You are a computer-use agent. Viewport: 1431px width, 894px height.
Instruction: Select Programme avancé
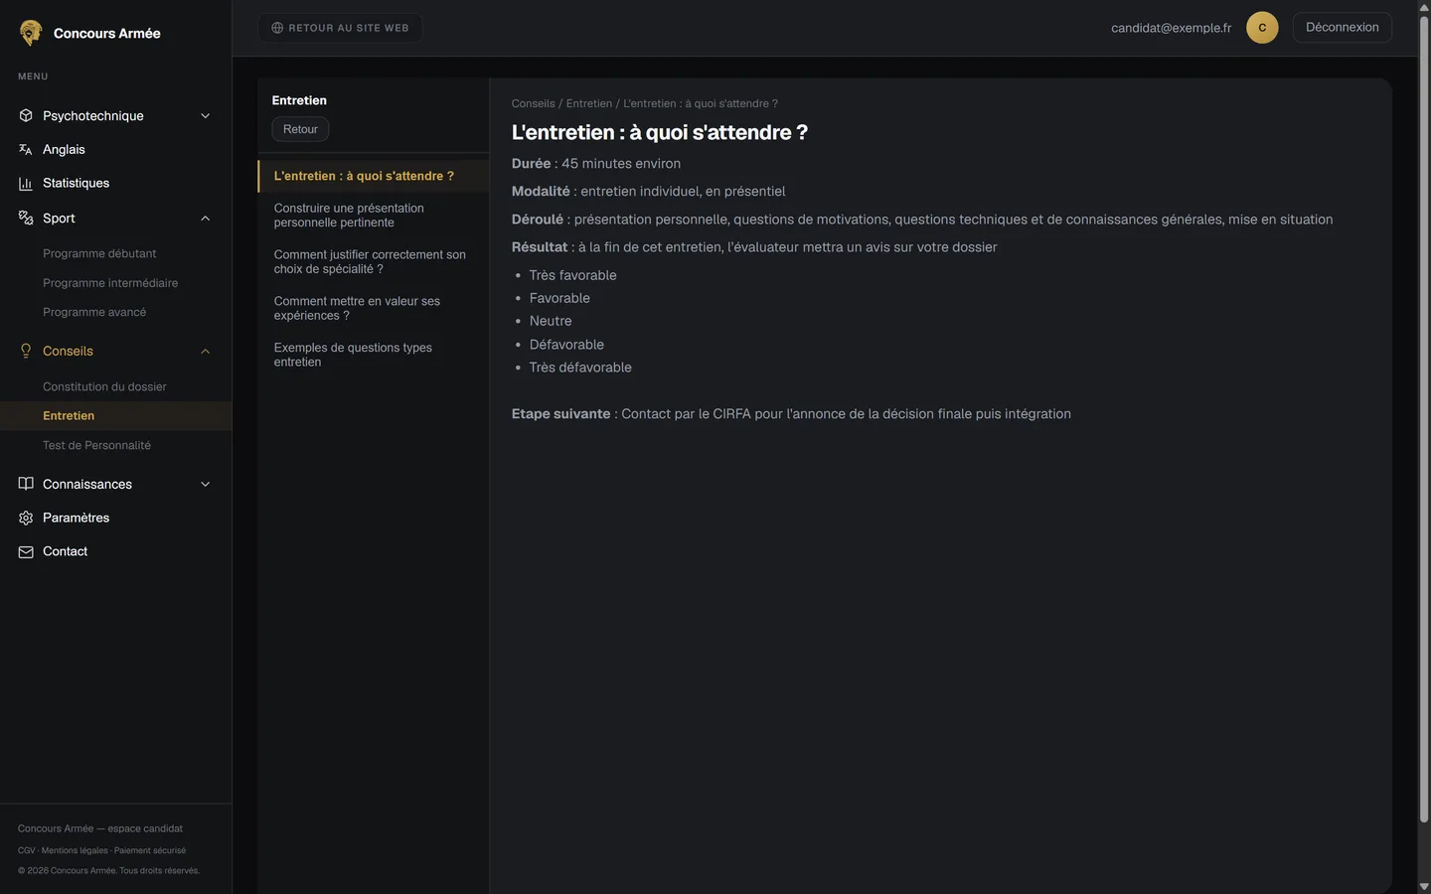click(x=94, y=312)
